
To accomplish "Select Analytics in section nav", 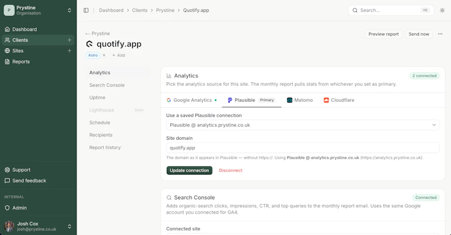I will (118, 73).
